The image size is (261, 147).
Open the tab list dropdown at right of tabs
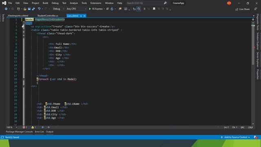254,16
